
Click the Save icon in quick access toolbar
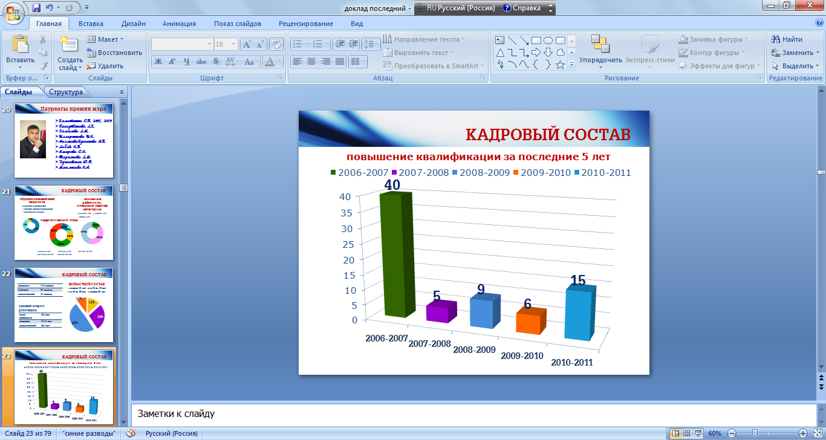[x=36, y=8]
